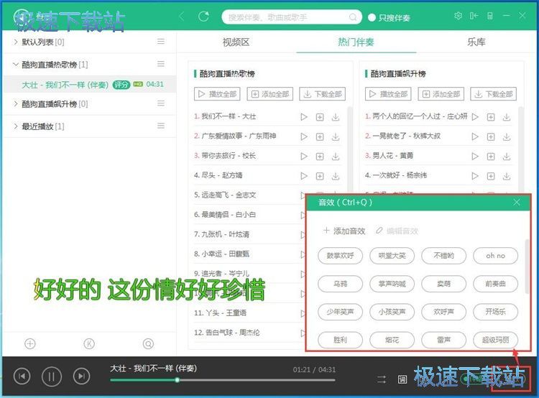Pause the current track
This screenshot has width=539, height=398.
tap(52, 376)
